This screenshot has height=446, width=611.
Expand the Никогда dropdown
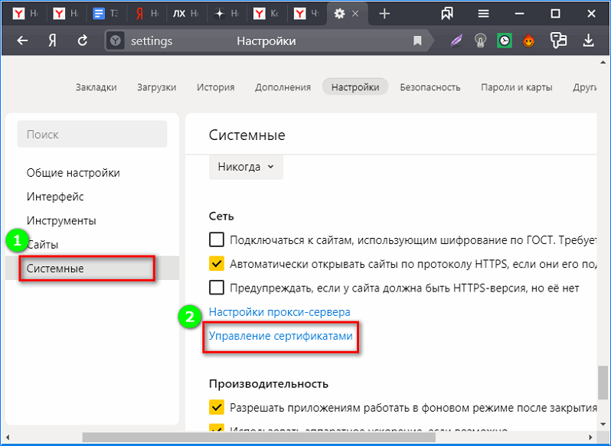pos(246,167)
